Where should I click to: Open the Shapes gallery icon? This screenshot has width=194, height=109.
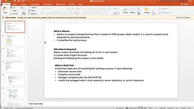132,9
